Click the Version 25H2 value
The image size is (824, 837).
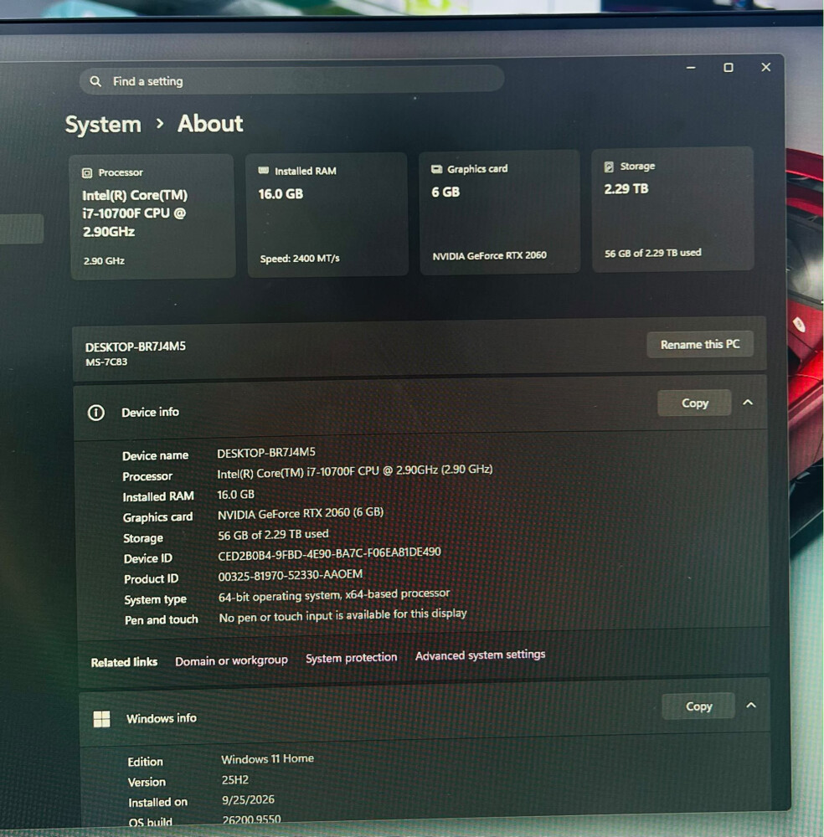click(x=235, y=780)
